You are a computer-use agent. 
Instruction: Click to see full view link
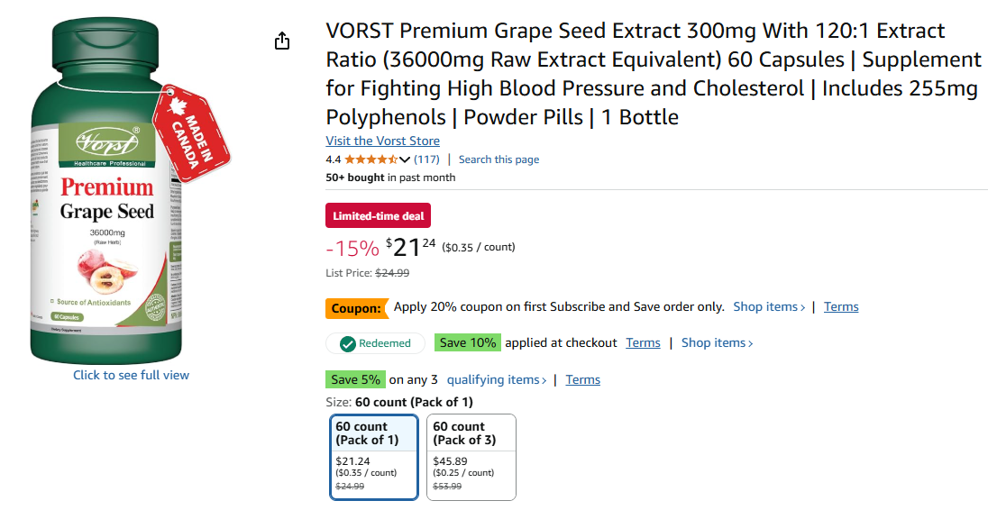pos(131,375)
